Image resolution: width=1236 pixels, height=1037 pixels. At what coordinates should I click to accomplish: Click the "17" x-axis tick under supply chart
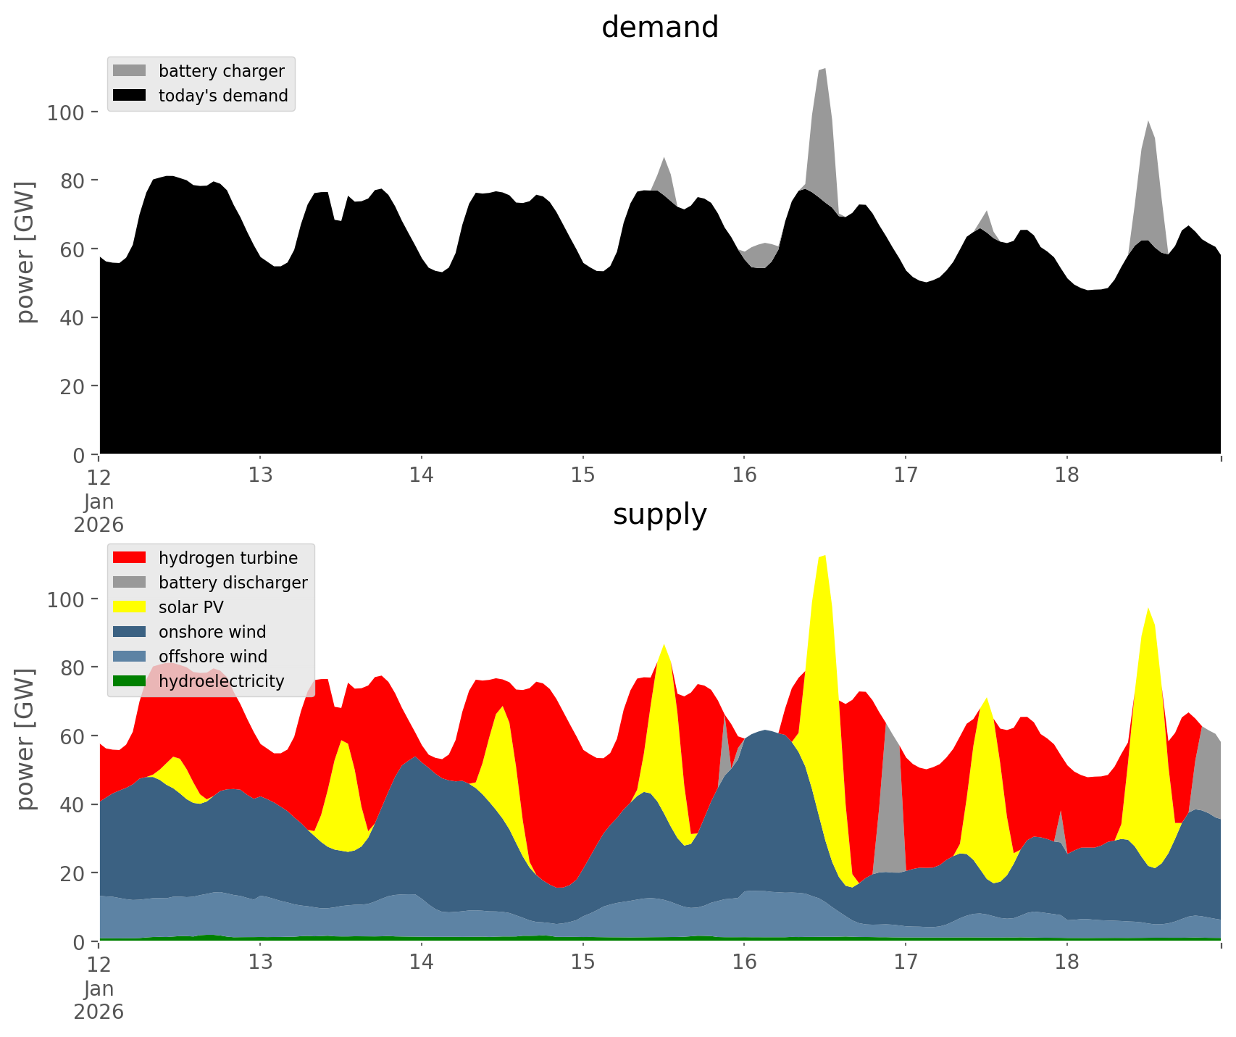(905, 962)
